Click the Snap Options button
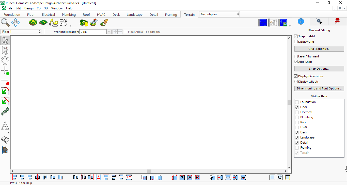Viewport: 347px width, 185px height. coord(319,69)
